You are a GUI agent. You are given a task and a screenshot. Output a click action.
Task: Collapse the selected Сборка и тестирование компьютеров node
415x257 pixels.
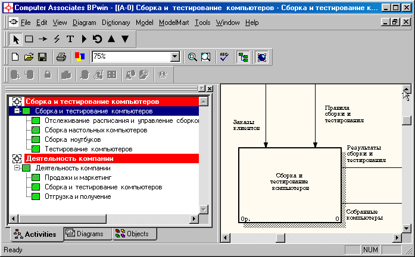17,111
